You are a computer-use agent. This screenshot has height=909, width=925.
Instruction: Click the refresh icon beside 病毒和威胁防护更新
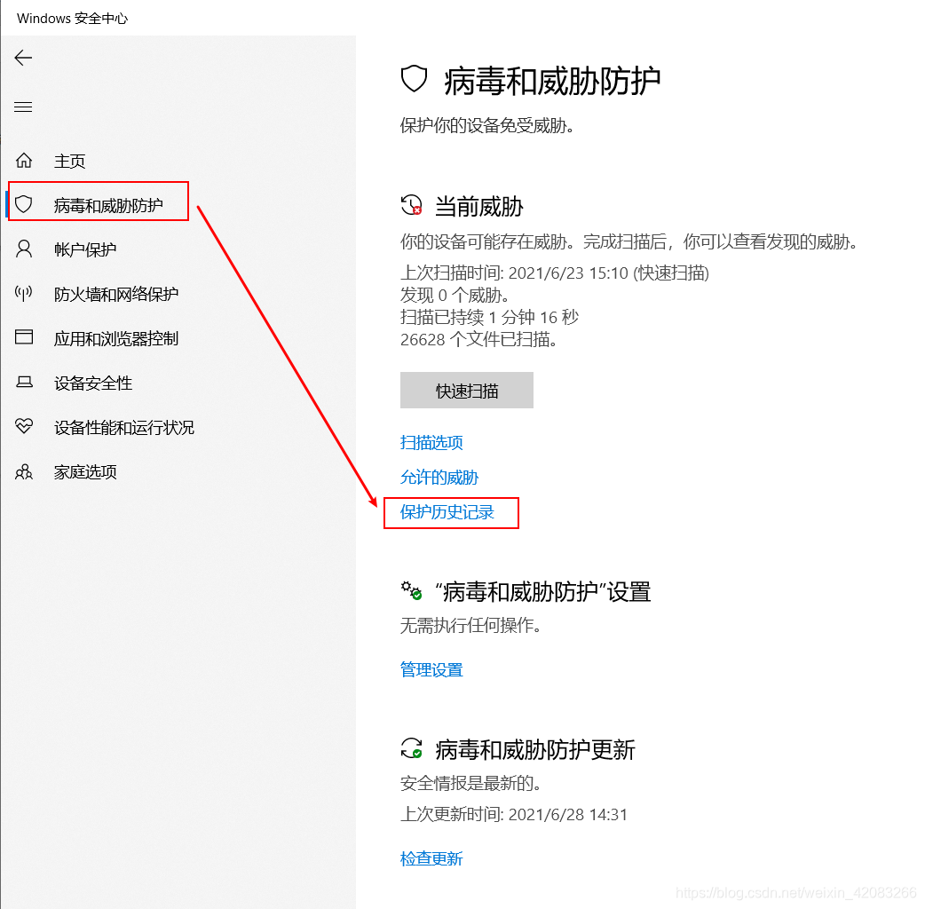[x=411, y=748]
